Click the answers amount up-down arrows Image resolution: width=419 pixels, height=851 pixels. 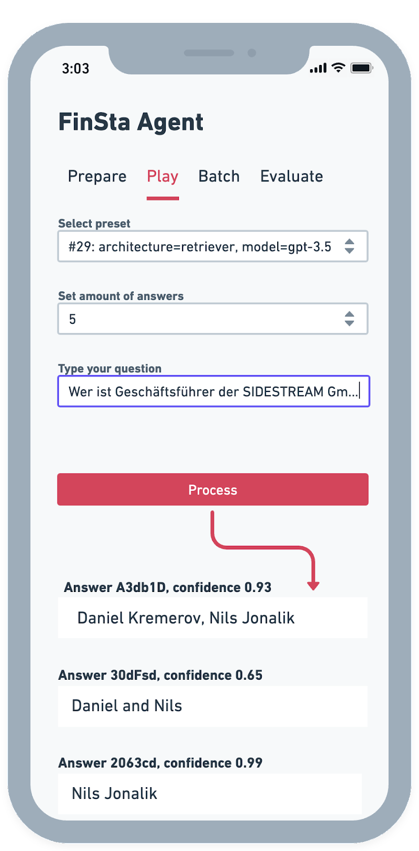(349, 319)
